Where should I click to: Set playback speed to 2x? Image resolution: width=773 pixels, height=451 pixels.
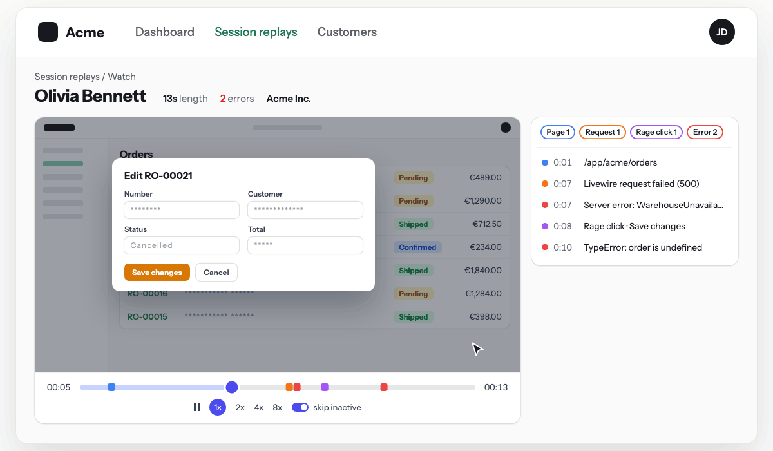click(240, 407)
